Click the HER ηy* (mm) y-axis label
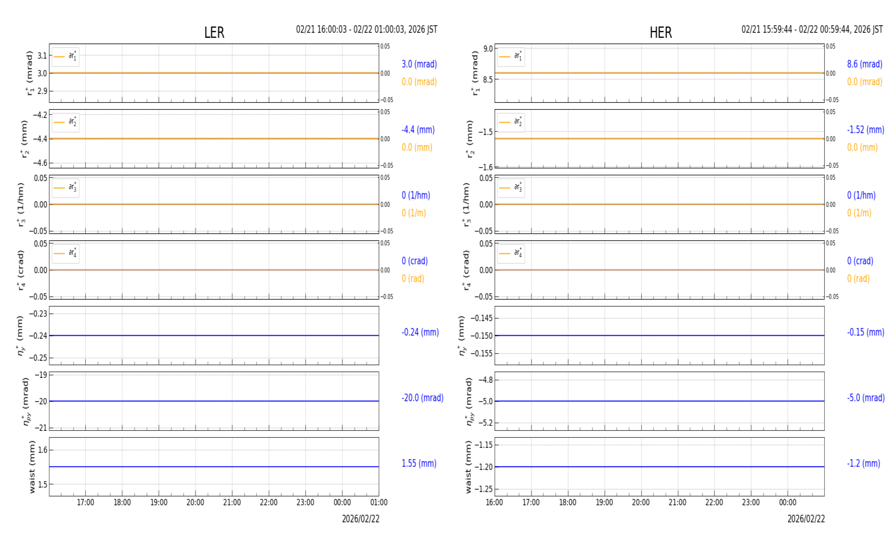 point(461,336)
